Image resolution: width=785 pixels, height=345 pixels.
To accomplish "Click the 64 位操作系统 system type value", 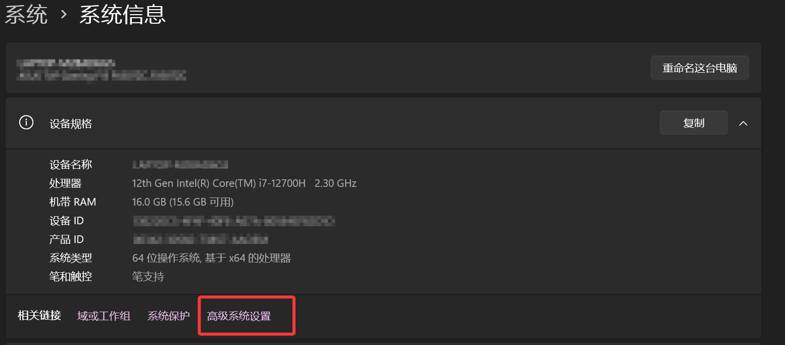I will coord(212,258).
